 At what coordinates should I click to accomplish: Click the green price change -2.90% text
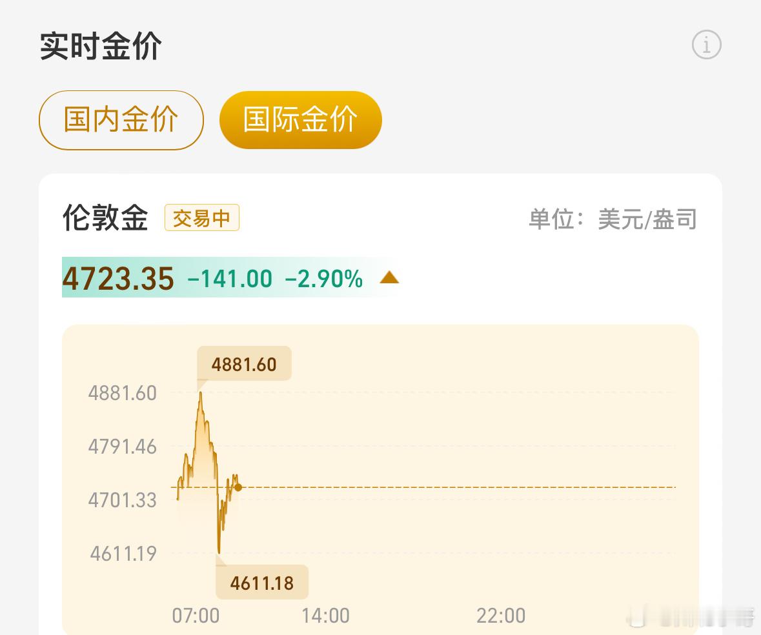[322, 279]
